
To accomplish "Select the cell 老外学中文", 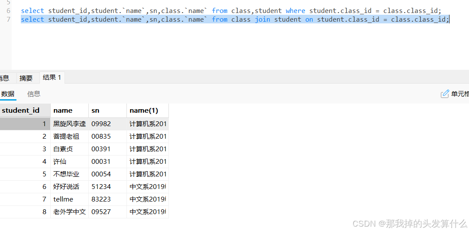I will tap(69, 212).
